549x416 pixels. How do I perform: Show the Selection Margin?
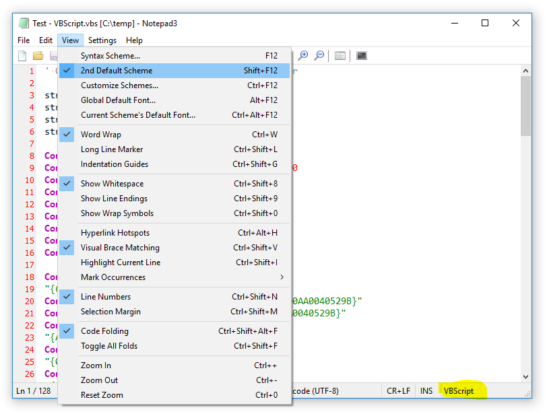174,312
